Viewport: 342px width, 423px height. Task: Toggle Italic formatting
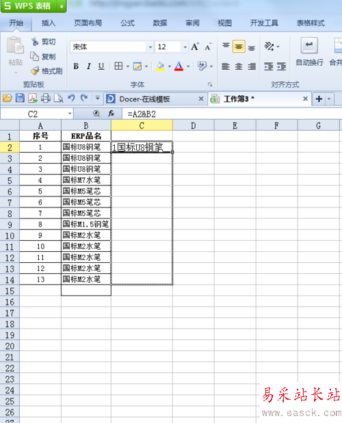(88, 66)
